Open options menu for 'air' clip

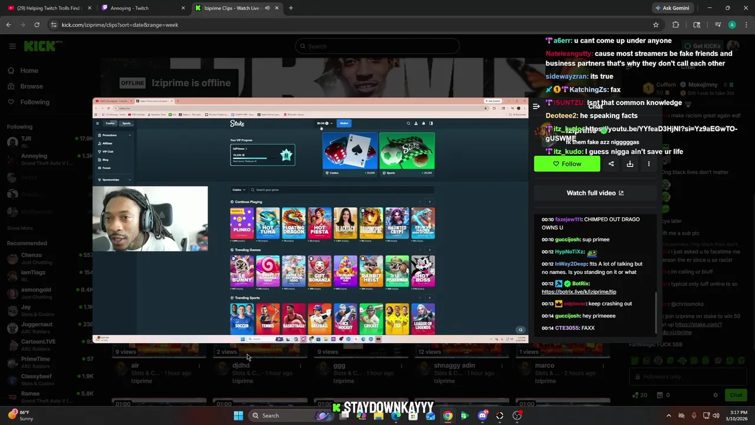[199, 366]
